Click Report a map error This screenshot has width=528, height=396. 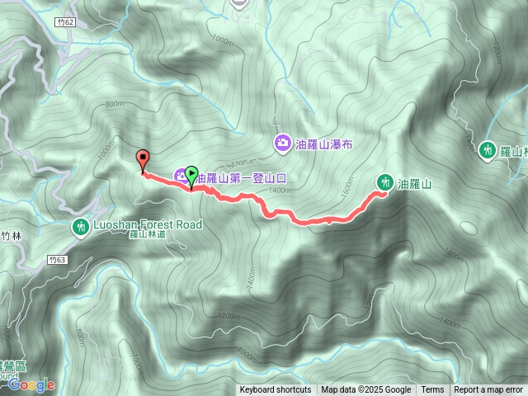pyautogui.click(x=488, y=389)
